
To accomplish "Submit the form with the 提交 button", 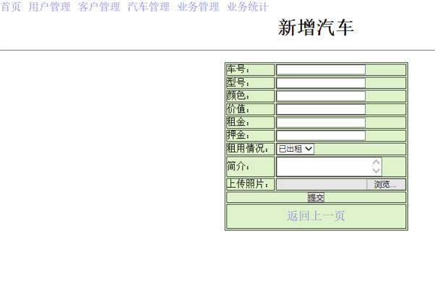I will [316, 197].
